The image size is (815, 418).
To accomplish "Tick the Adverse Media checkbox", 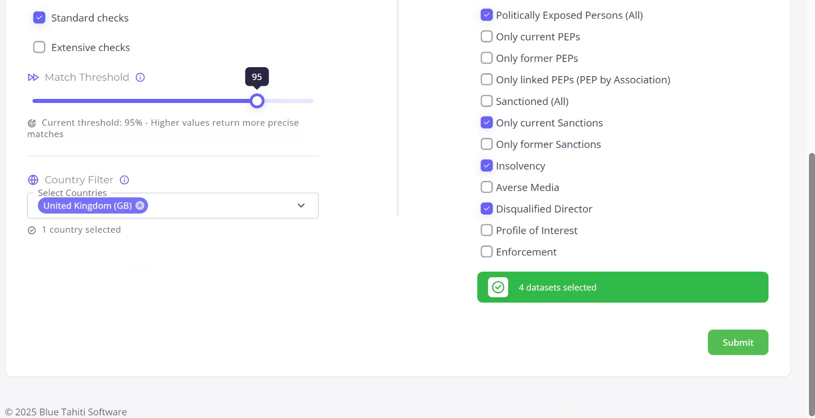I will 486,187.
